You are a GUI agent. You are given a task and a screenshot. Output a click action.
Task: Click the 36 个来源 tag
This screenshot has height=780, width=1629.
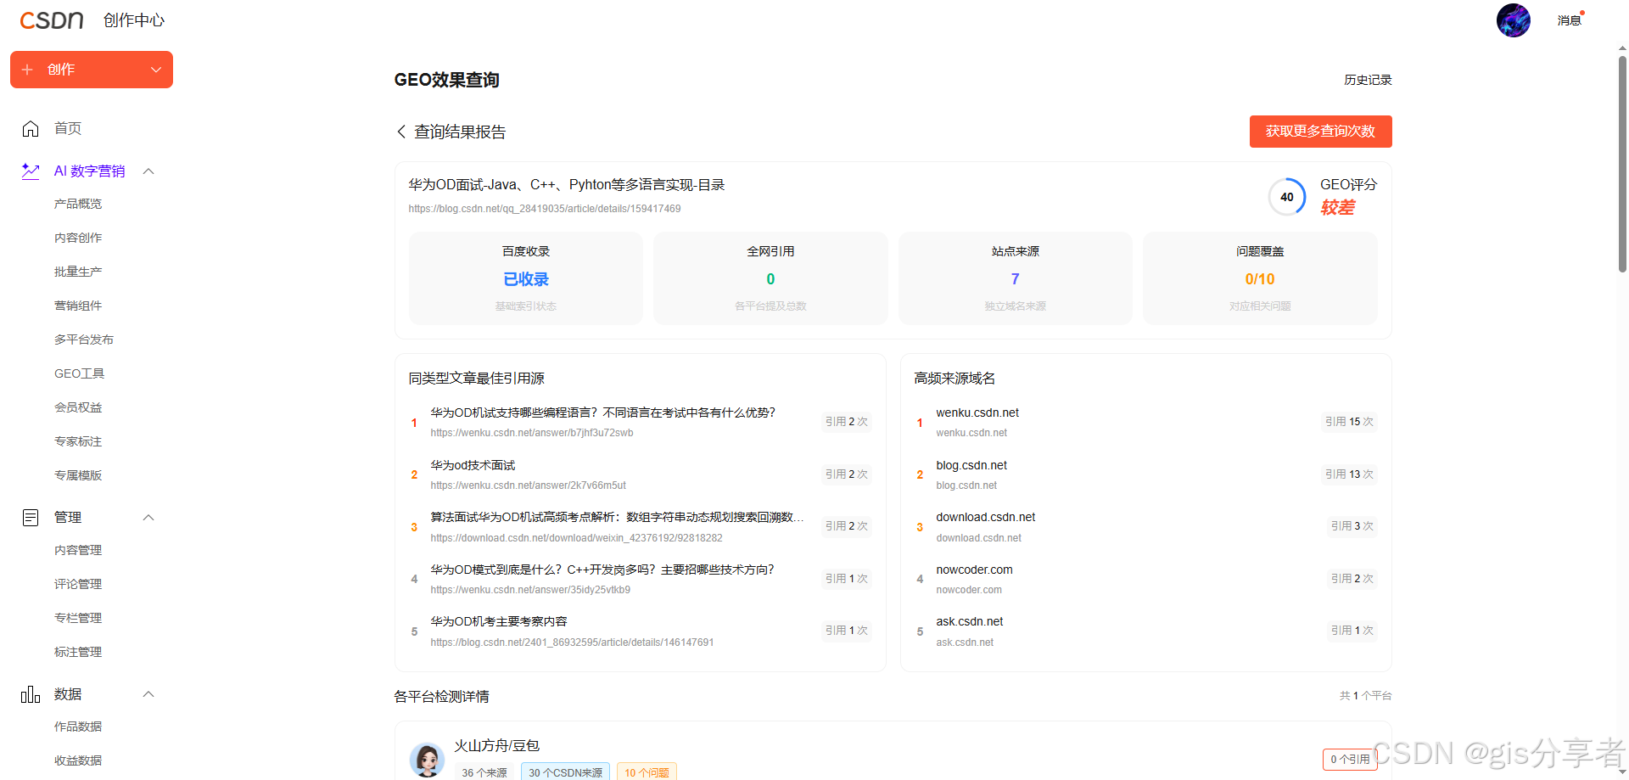tap(484, 772)
